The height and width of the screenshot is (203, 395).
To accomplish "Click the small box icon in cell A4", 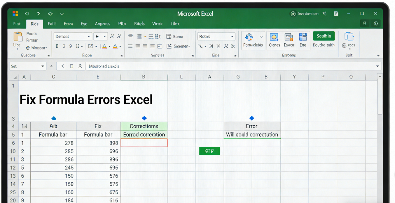I will point(24,126).
